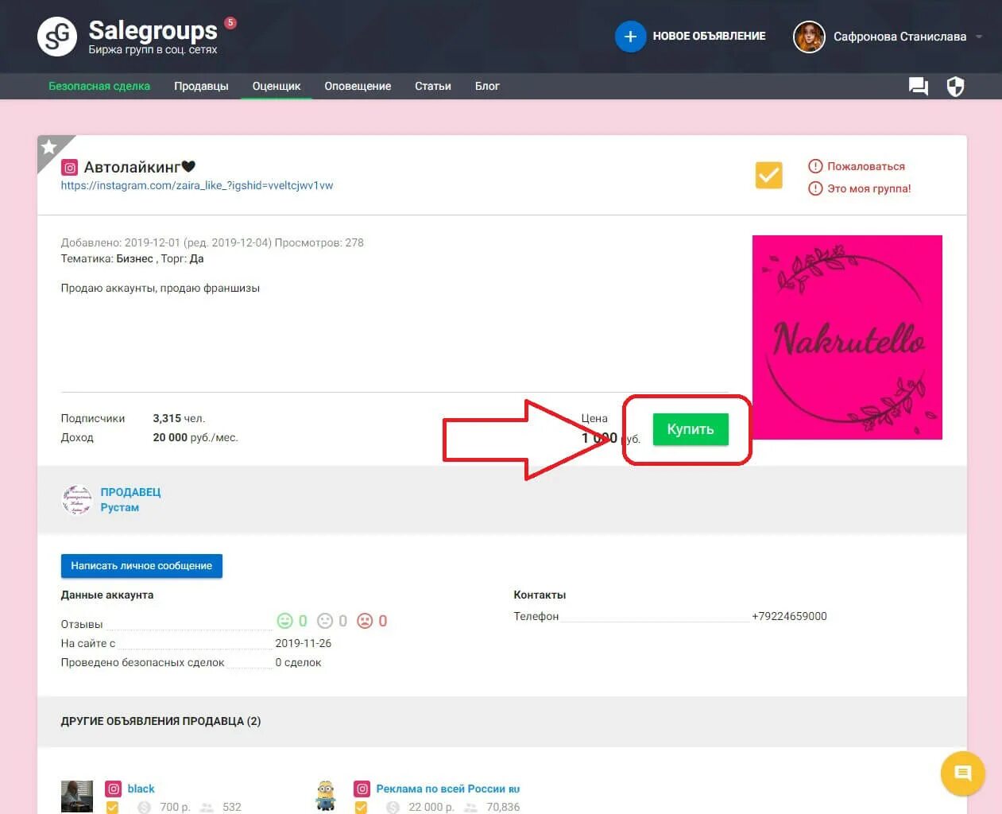Screen dimensions: 1002x814
Task: Click the star favorite corner icon
Action: coord(49,146)
